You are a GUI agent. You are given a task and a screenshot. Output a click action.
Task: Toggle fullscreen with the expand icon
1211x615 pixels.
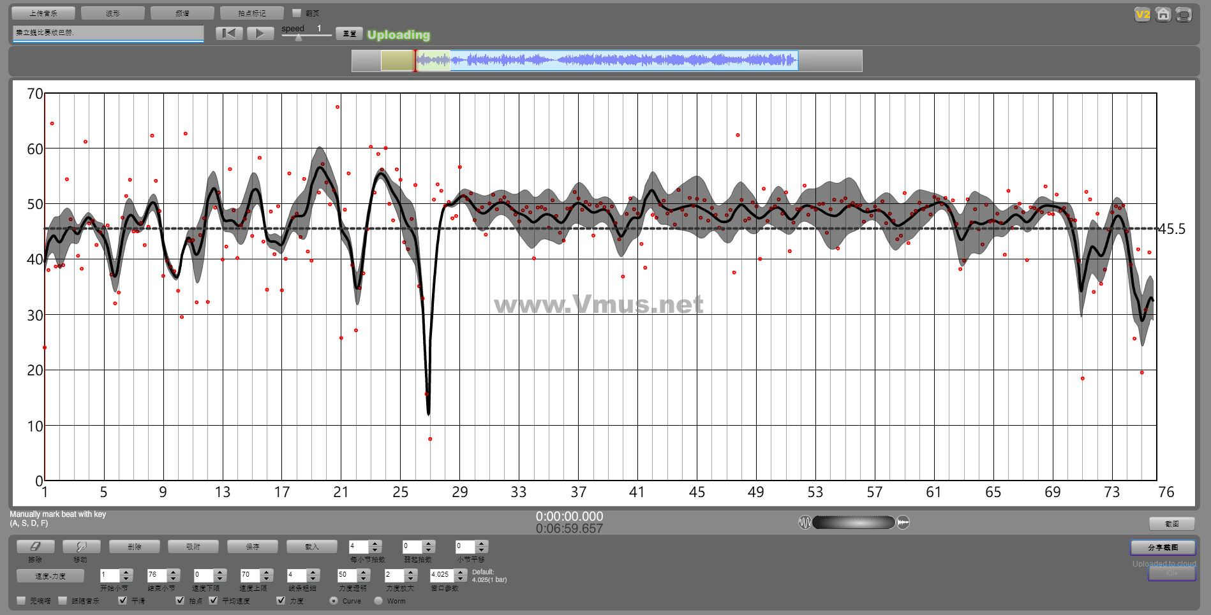coord(1184,15)
